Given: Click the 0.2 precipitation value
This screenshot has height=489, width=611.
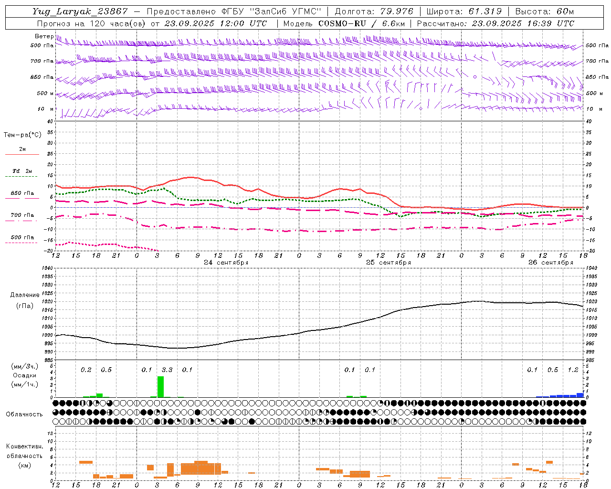Looking at the screenshot, I should [86, 370].
